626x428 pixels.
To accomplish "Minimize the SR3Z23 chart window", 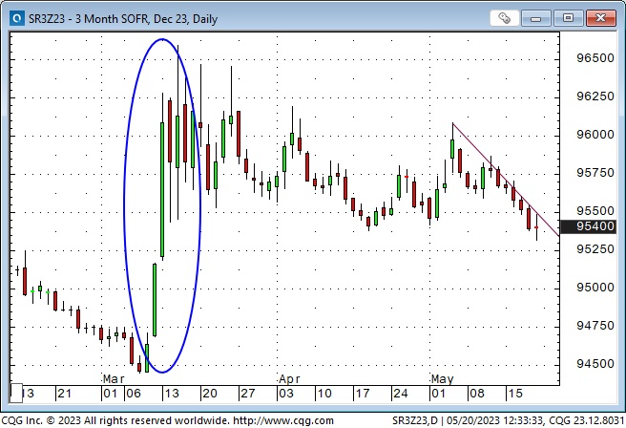I will click(535, 18).
